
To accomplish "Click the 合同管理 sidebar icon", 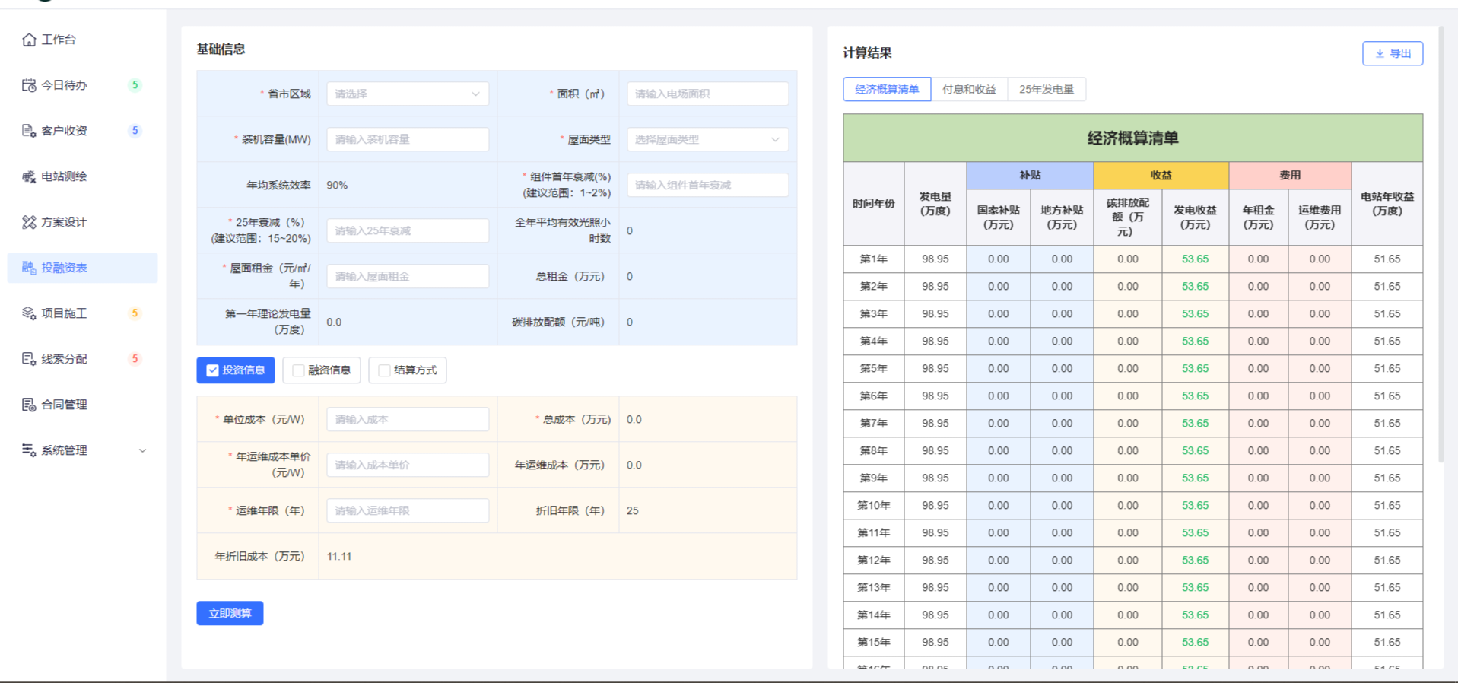I will [x=29, y=405].
